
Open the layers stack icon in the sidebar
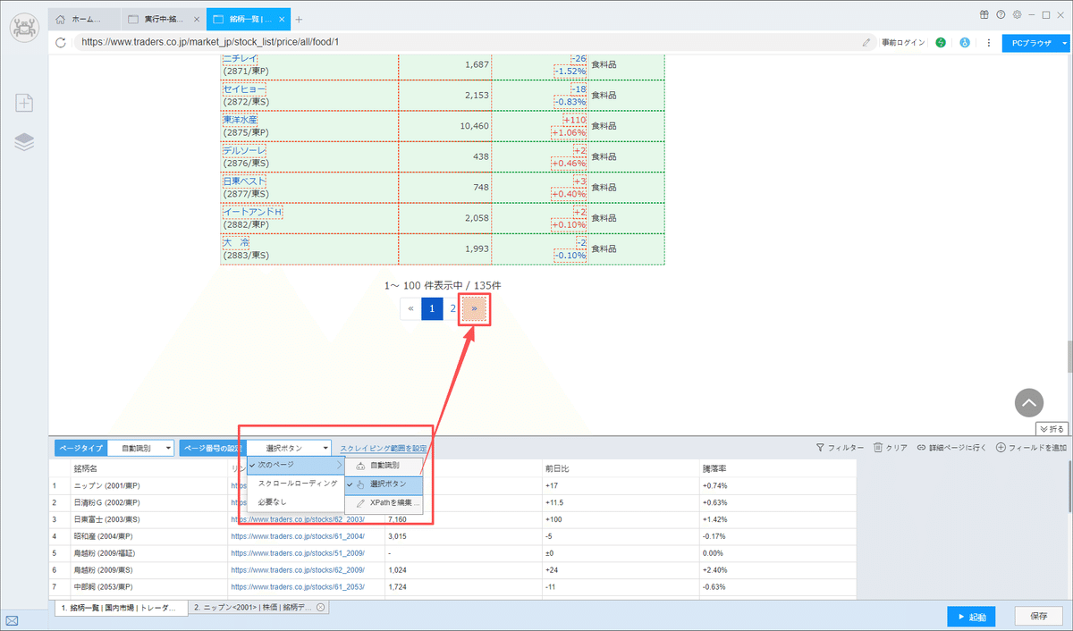tap(25, 142)
